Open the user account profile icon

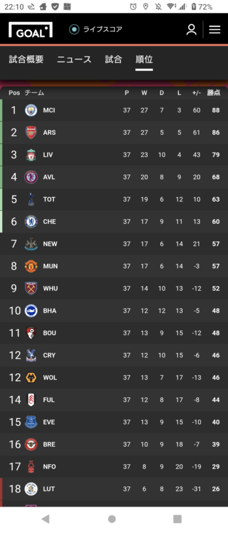[x=192, y=30]
